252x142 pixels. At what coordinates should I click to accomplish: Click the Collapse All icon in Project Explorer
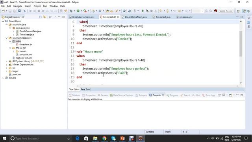[x=40, y=17]
